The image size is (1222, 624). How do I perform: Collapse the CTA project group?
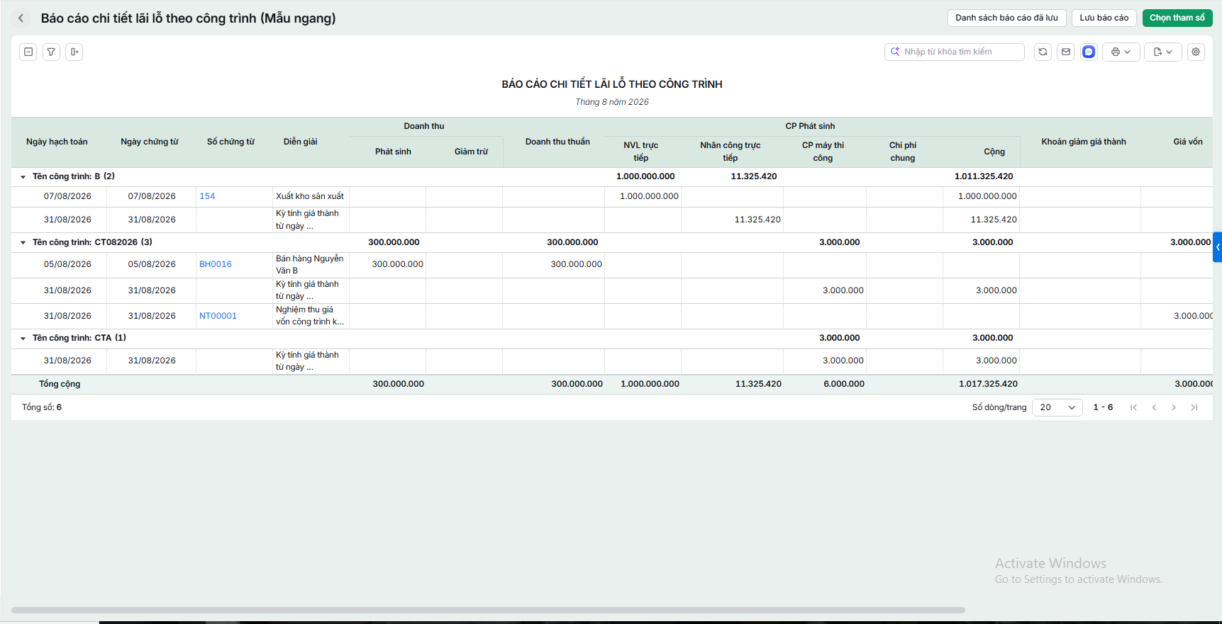click(23, 339)
